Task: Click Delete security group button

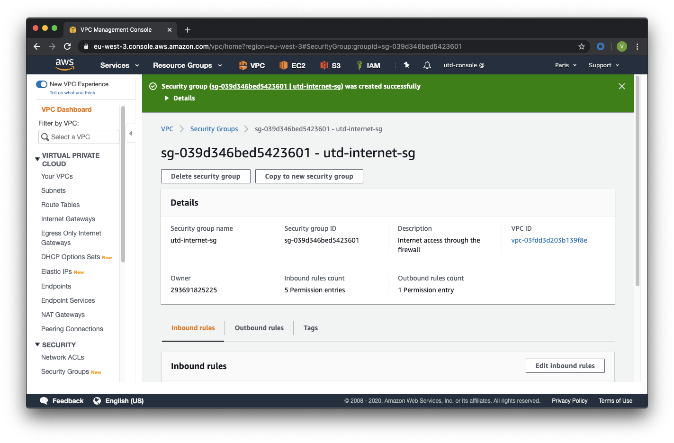Action: tap(206, 176)
